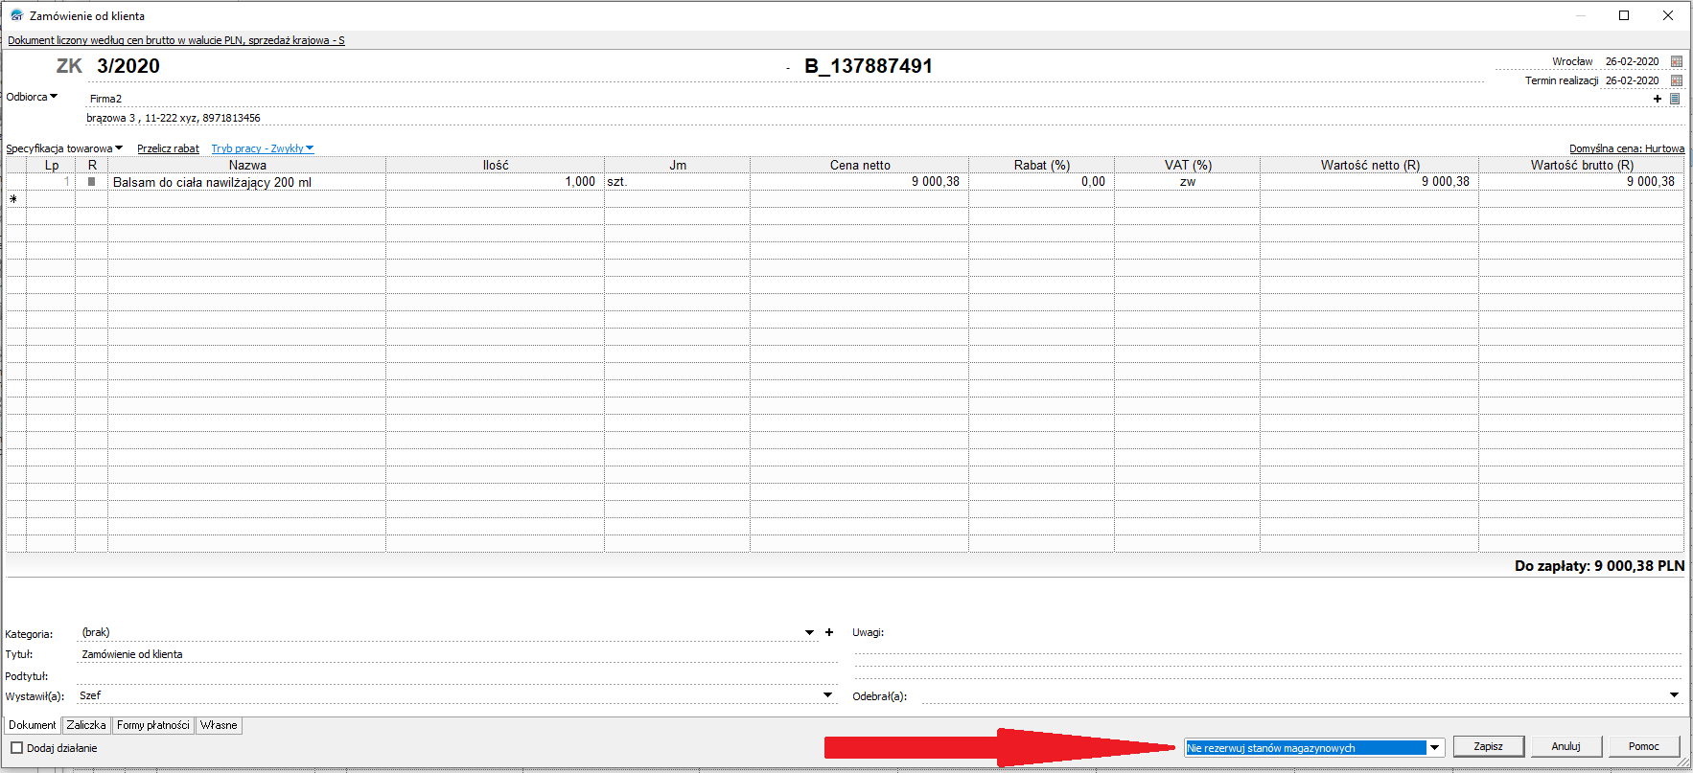
Task: Switch to Zaliczka tab
Action: [x=86, y=725]
